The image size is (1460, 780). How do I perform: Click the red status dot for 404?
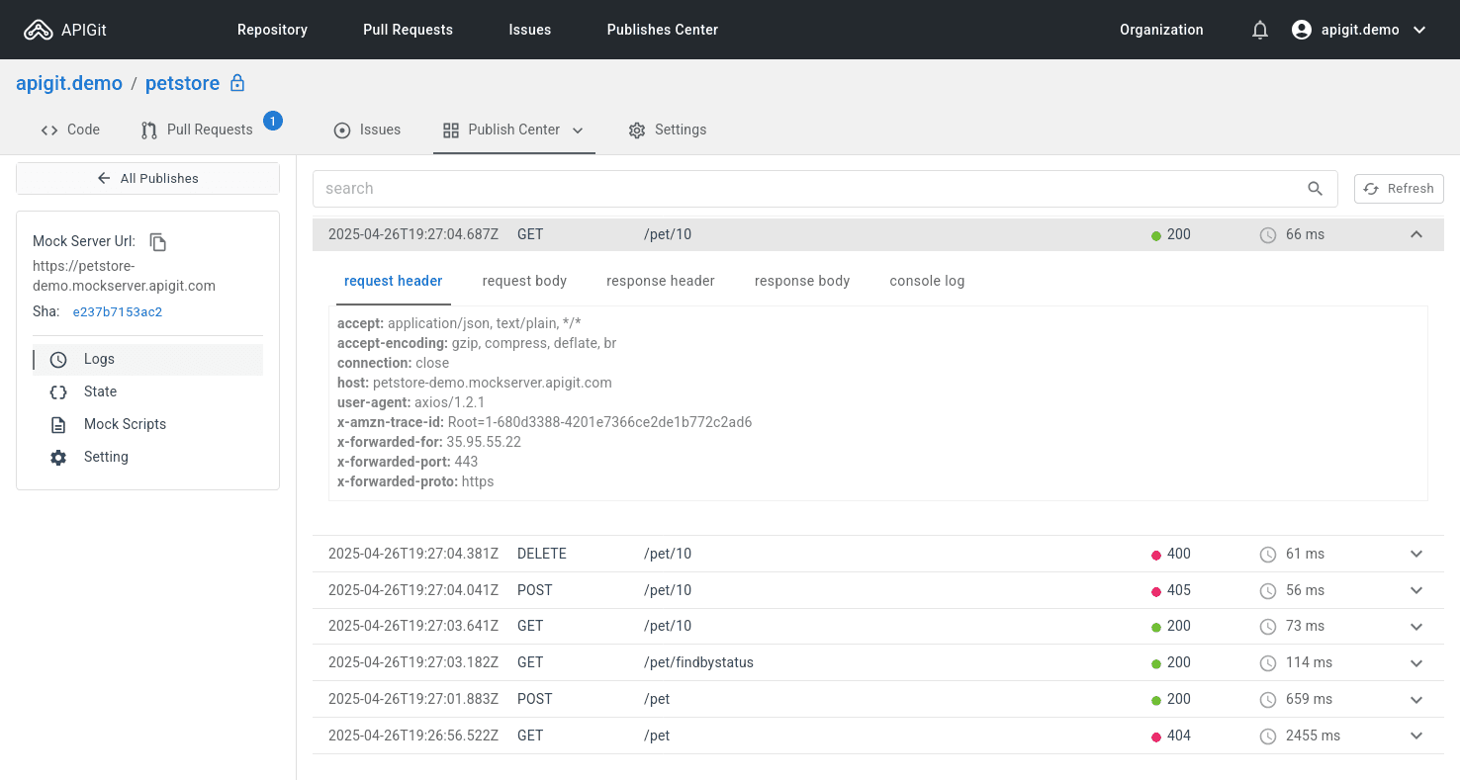tap(1156, 737)
